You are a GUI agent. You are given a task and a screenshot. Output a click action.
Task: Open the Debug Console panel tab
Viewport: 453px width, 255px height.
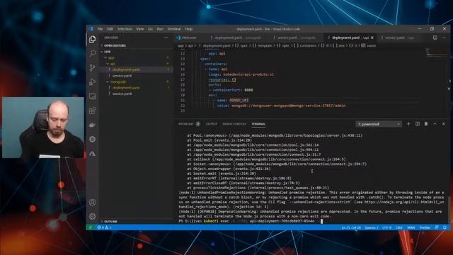[x=234, y=124]
